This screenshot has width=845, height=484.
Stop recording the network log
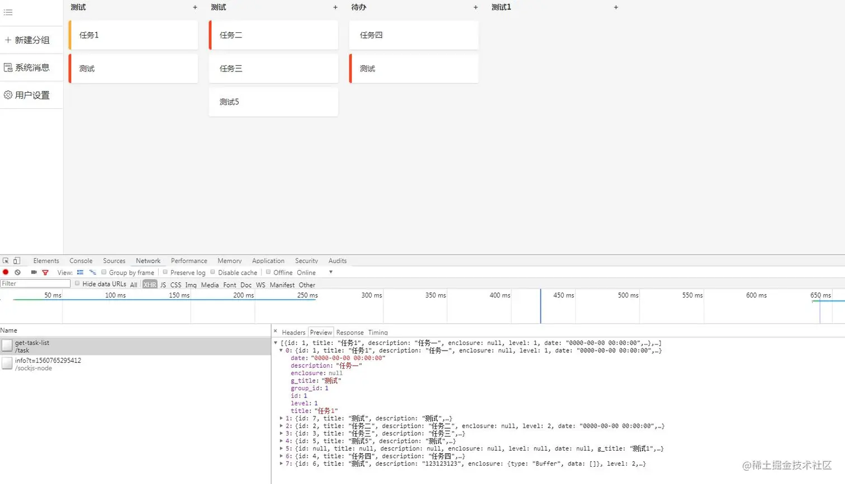click(x=6, y=272)
